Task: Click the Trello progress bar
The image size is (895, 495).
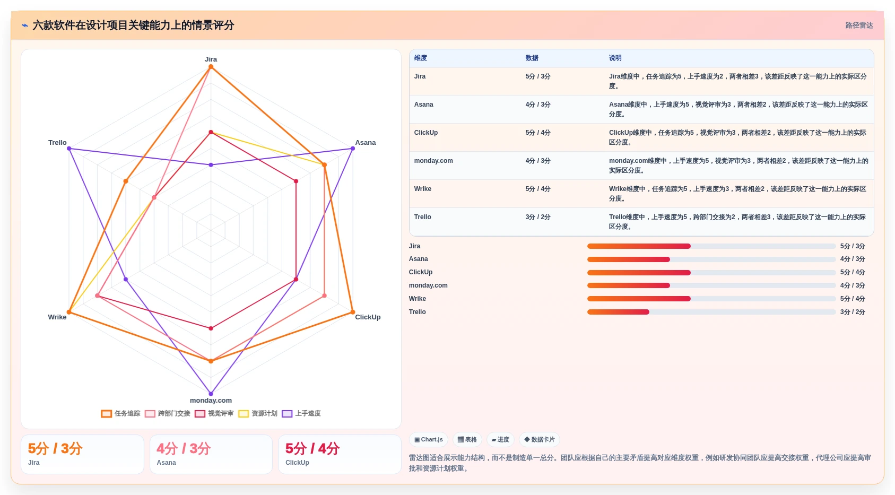Action: pos(711,312)
